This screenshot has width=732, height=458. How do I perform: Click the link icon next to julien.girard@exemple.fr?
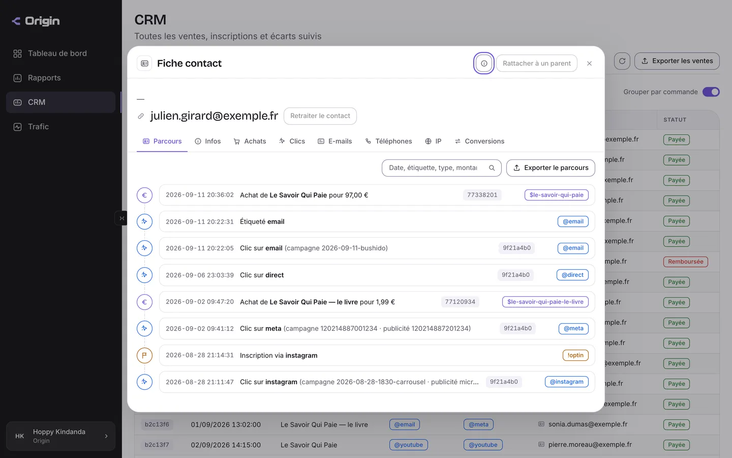[x=141, y=117]
